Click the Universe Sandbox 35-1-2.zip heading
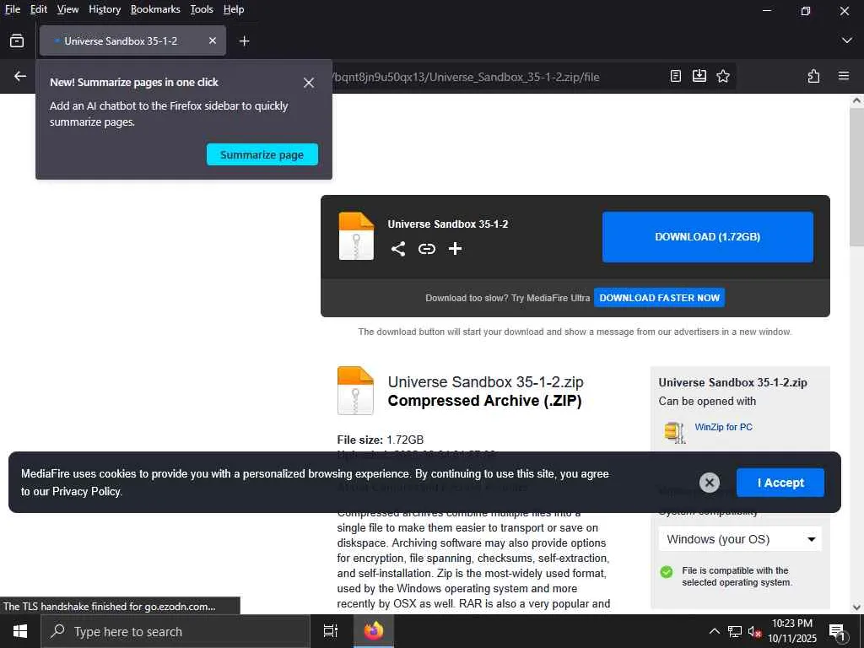The image size is (864, 648). click(x=485, y=382)
